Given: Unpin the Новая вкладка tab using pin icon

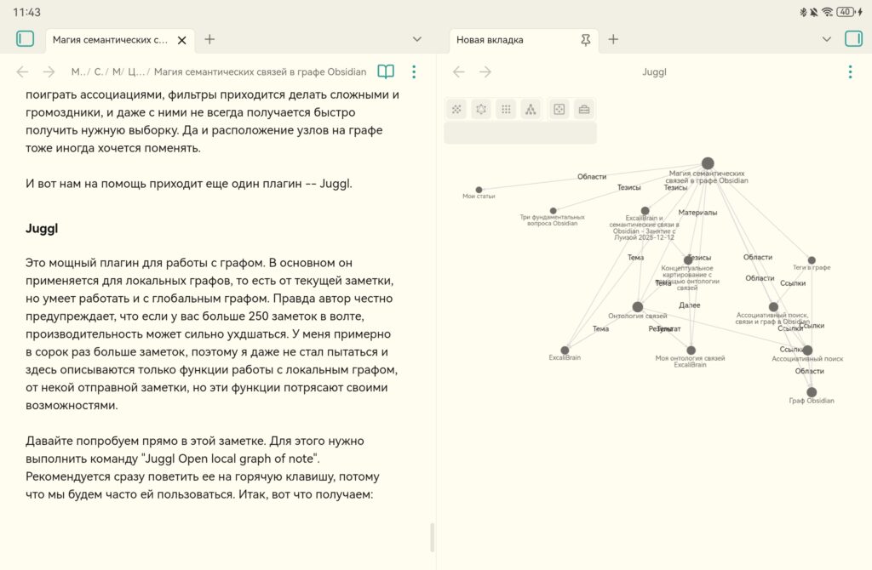Looking at the screenshot, I should [585, 40].
